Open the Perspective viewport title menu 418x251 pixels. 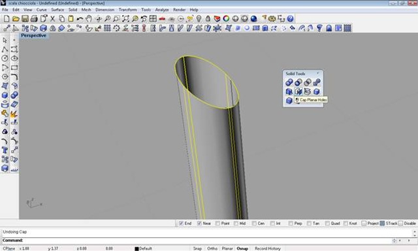[33, 35]
